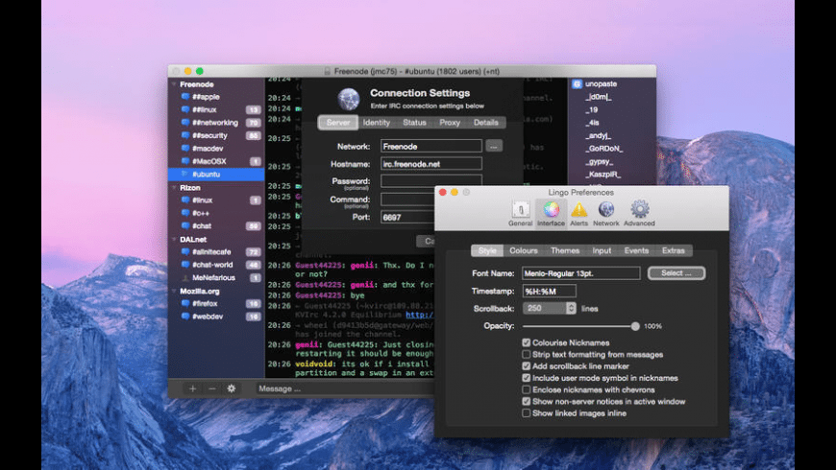Toggle Add scrollback line marker checkbox
Viewport: 836px width, 470px height.
[x=527, y=366]
